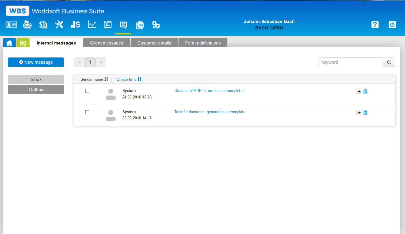Select page 1 in pagination
The height and width of the screenshot is (234, 405).
(x=90, y=62)
